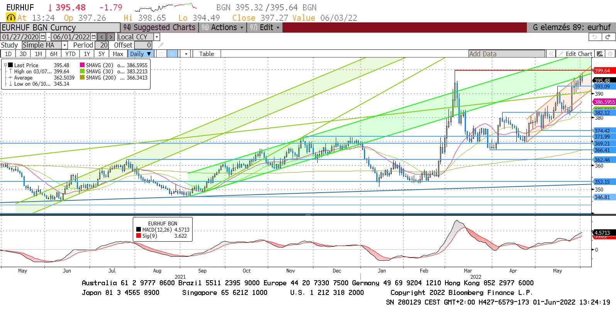Click the Low marker icon in legend

(10, 84)
